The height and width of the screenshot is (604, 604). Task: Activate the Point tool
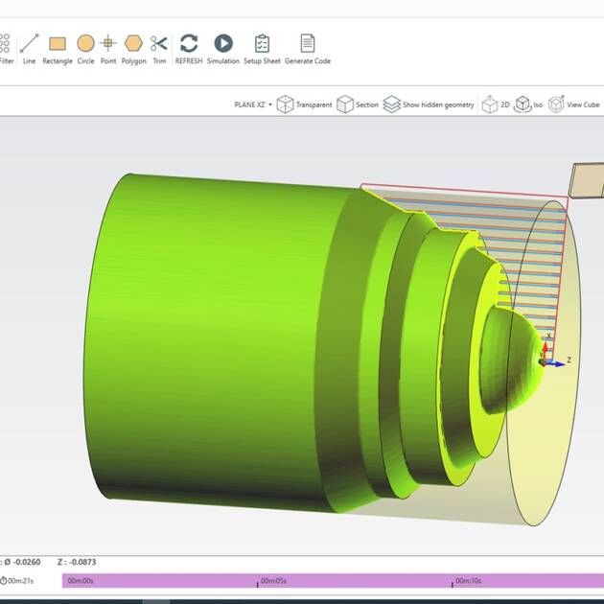[x=108, y=44]
